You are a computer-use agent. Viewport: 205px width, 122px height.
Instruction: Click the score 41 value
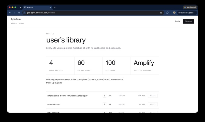[110, 104]
